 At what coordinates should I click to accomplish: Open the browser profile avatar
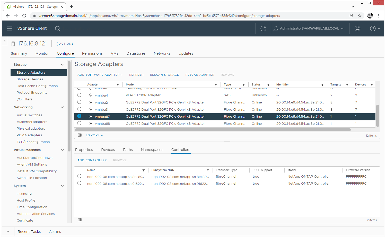click(x=370, y=16)
